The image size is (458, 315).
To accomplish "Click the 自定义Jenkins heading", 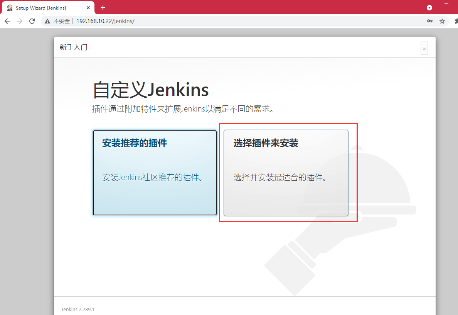I will pos(151,90).
